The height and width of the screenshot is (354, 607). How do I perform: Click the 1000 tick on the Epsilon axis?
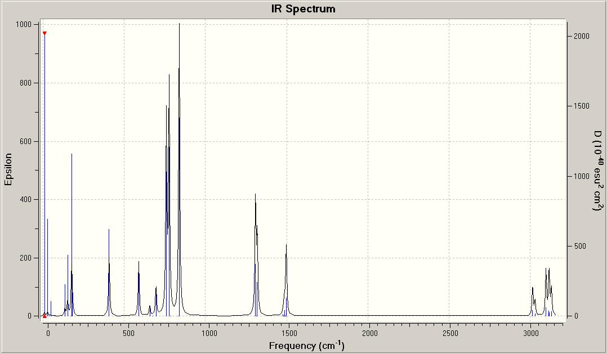(24, 24)
